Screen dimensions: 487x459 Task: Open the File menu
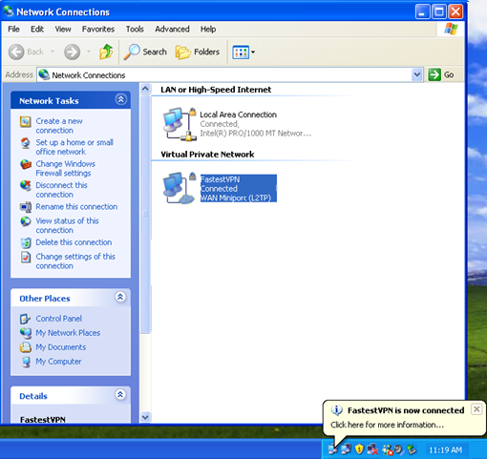(13, 30)
